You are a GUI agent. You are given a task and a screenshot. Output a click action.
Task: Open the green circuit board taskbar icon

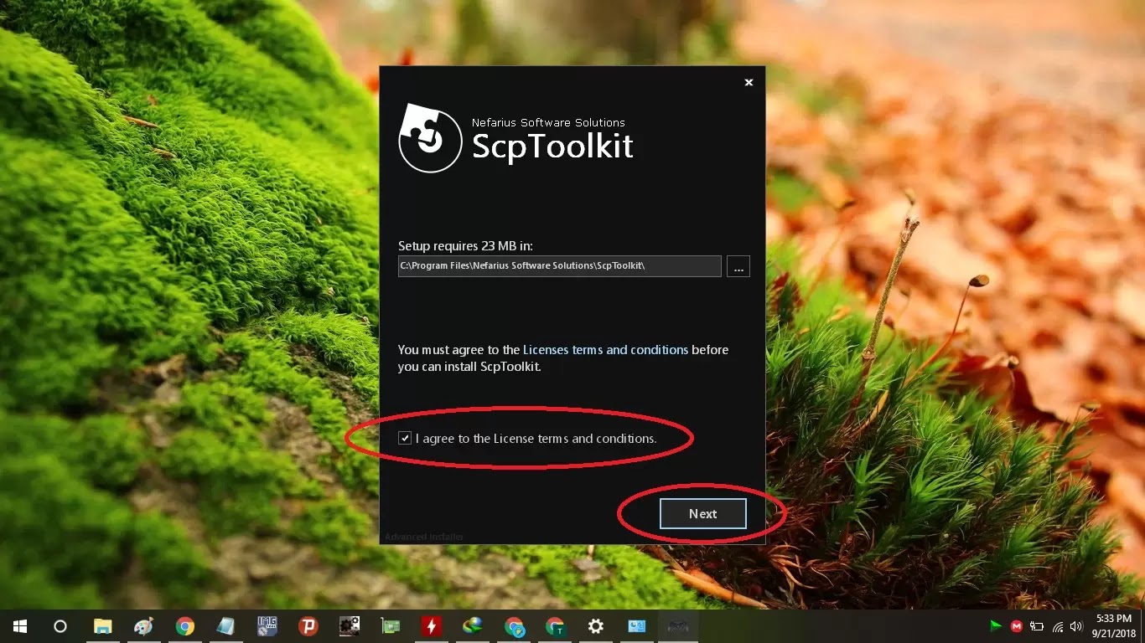[390, 626]
